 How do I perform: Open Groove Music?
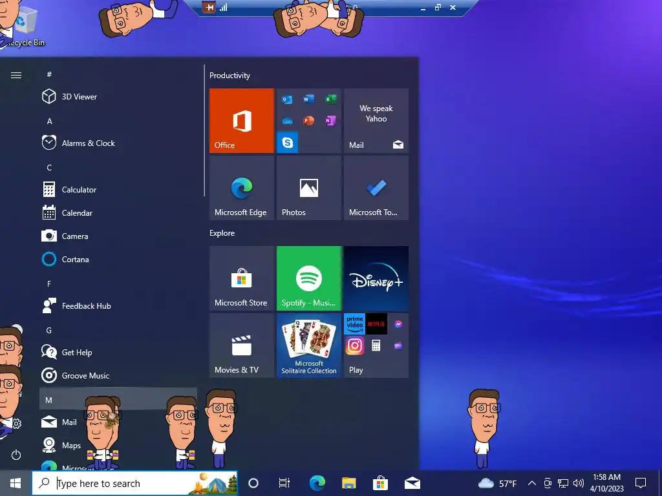coord(118,375)
